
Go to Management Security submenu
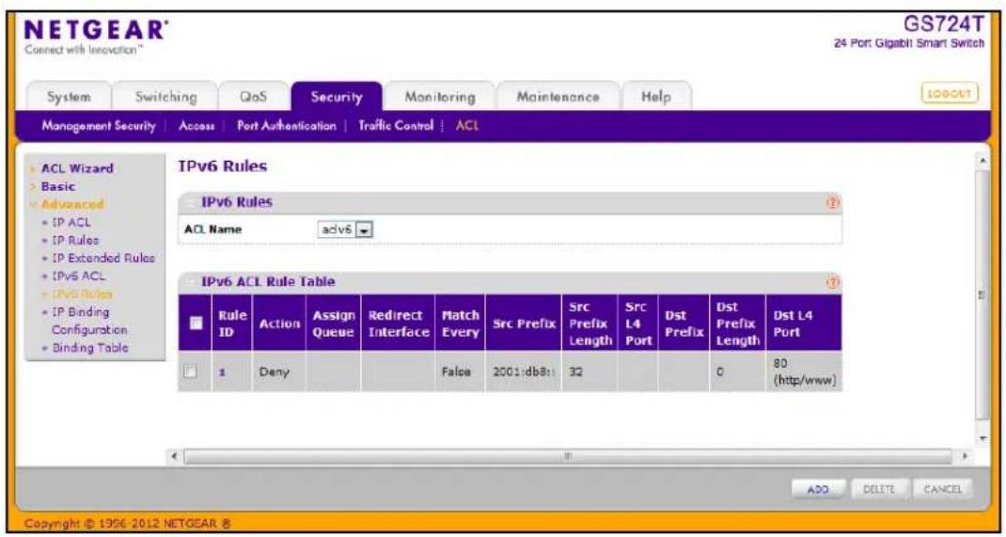point(99,126)
